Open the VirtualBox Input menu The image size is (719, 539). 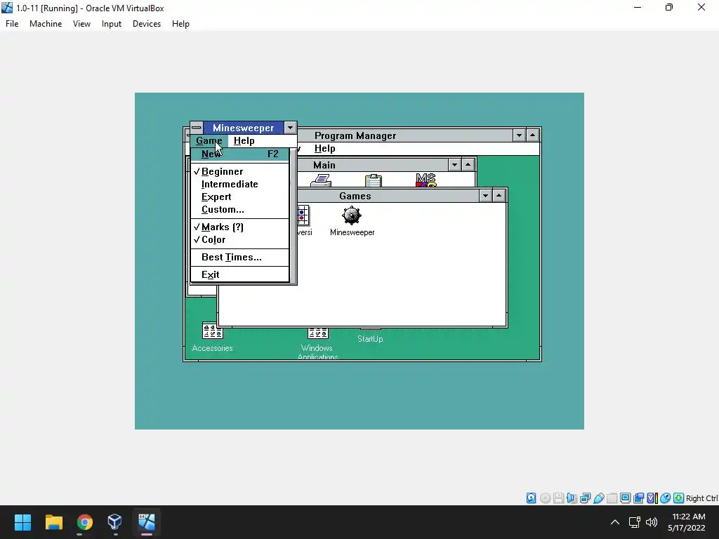(112, 24)
